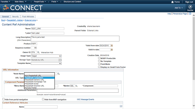The image size is (195, 109).
Task: Open the Template Name dropdown
Action: coord(46,63)
